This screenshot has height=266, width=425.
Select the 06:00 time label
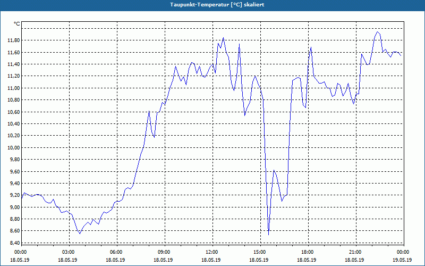116,252
